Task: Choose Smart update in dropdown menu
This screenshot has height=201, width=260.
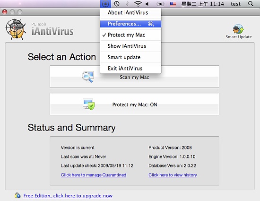Action: (130, 57)
